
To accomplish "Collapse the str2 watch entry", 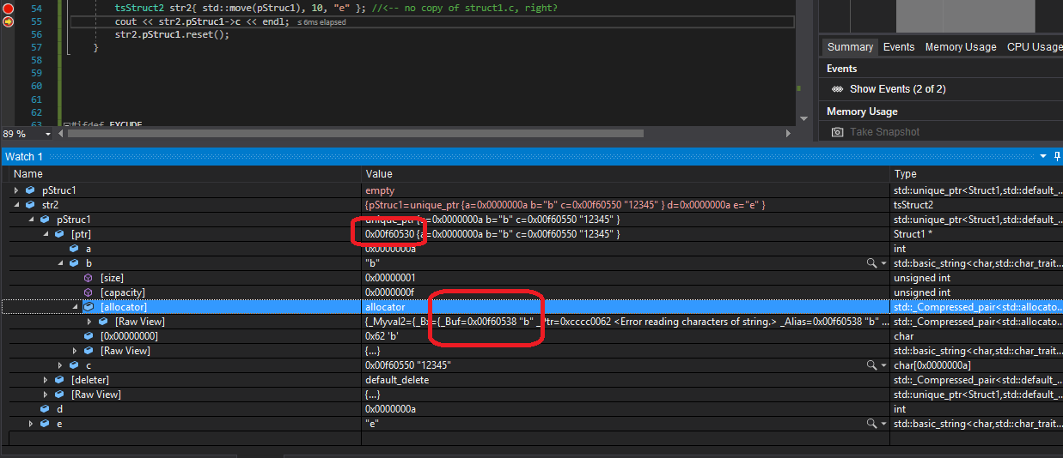I will point(18,205).
